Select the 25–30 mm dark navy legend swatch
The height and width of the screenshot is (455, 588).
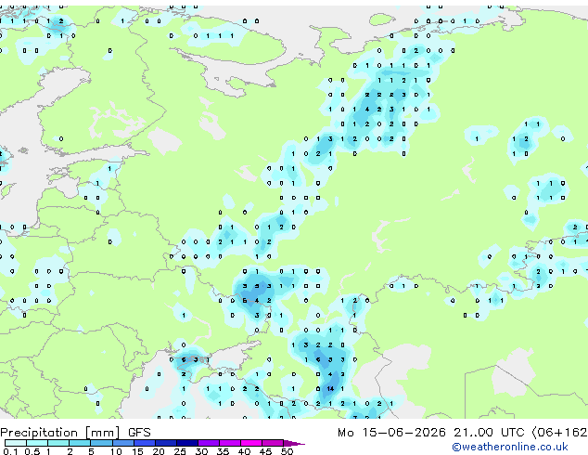(187, 443)
